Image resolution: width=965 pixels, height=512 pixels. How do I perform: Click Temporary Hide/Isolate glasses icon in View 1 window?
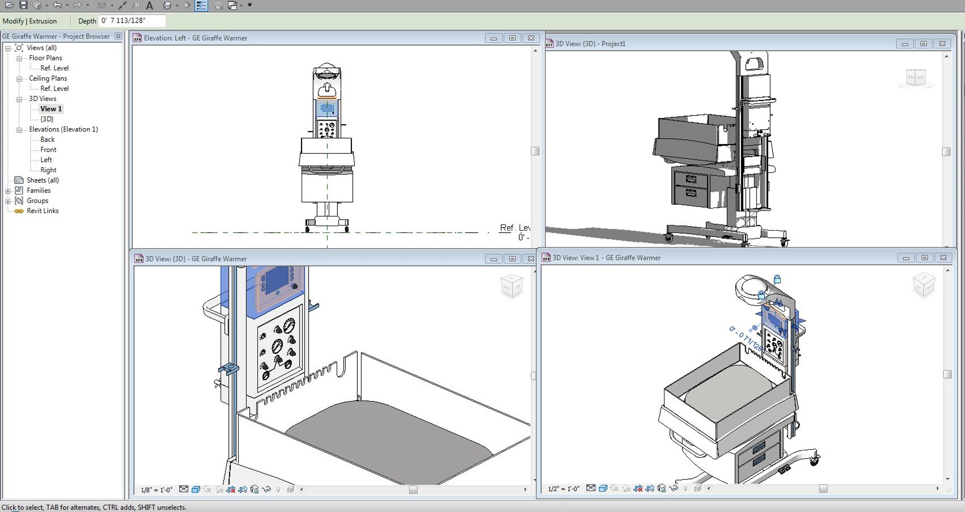(x=673, y=488)
